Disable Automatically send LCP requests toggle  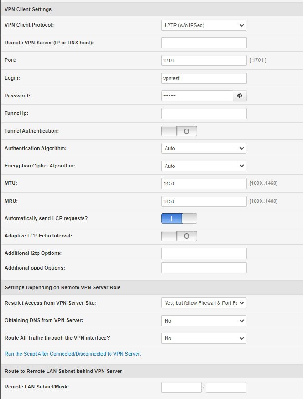tap(179, 219)
